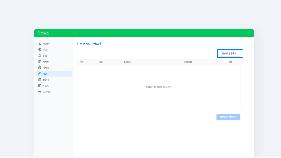This screenshot has height=158, width=281.
Task: Select the 캘린더 calendar icon
Action: [x=40, y=80]
